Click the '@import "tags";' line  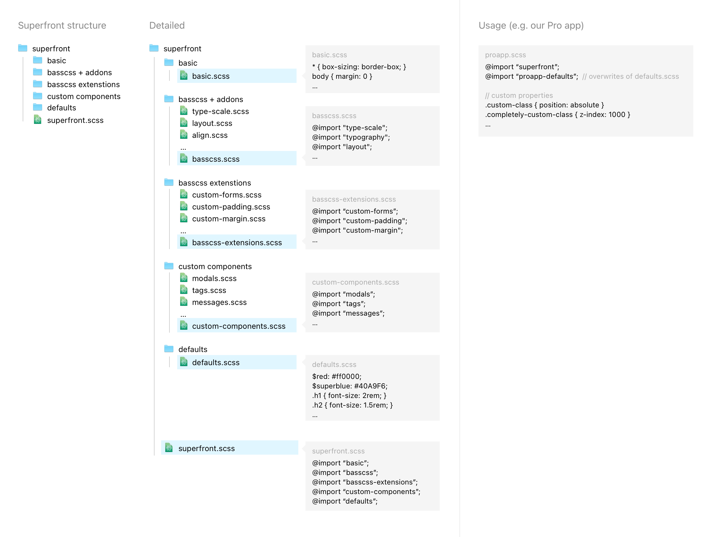(x=339, y=304)
